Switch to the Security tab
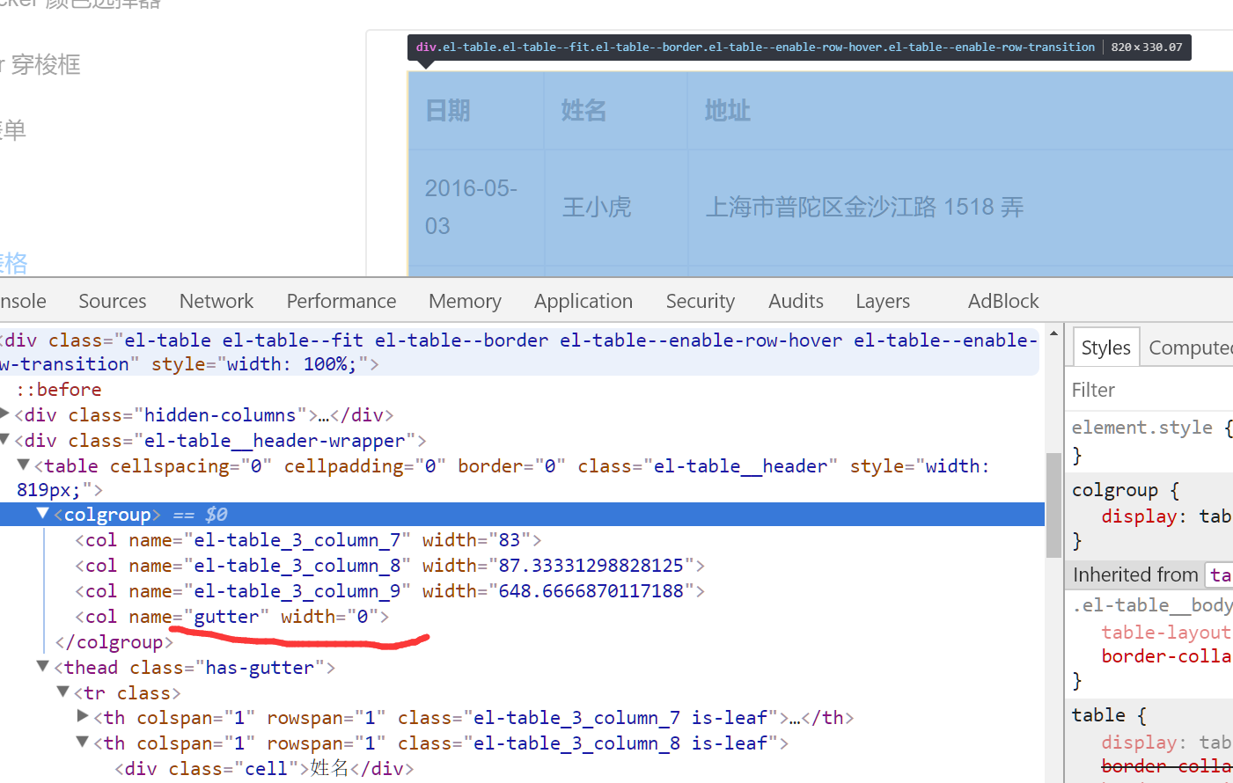The height and width of the screenshot is (783, 1233). [700, 301]
